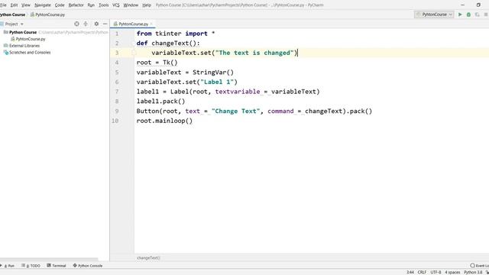The image size is (489, 275).
Task: Change the UTF-8 file encoding in the status bar
Action: coord(436,272)
